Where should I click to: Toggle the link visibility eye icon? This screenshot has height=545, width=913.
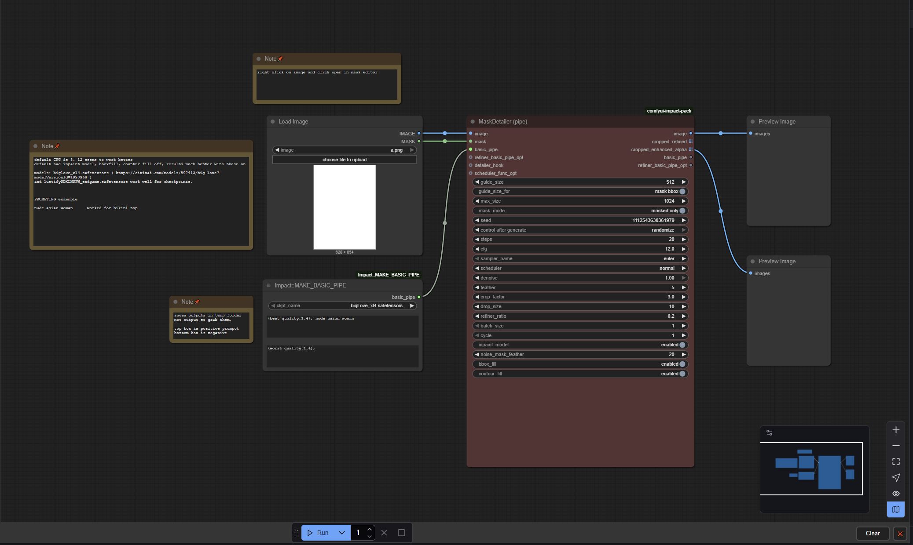pos(896,494)
